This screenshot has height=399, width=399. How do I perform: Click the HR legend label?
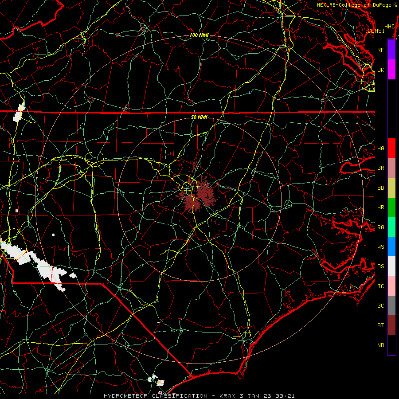(x=380, y=207)
